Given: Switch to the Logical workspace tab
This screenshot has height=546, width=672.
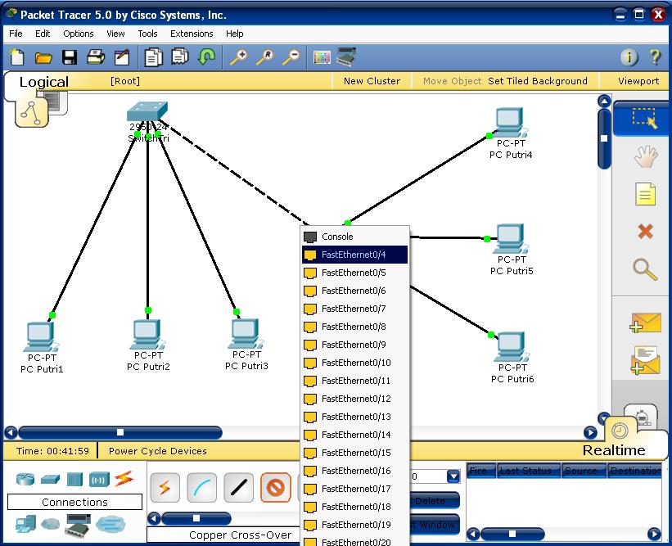Looking at the screenshot, I should pyautogui.click(x=43, y=82).
